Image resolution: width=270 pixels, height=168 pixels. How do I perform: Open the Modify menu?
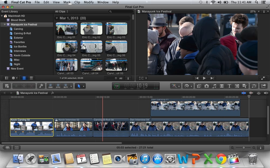[89, 2]
